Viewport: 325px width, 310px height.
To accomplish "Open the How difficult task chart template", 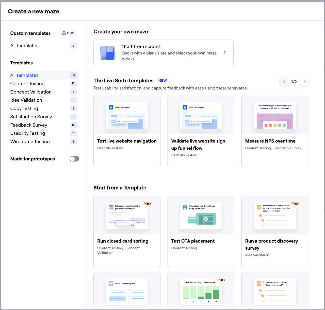I will coord(201,291).
